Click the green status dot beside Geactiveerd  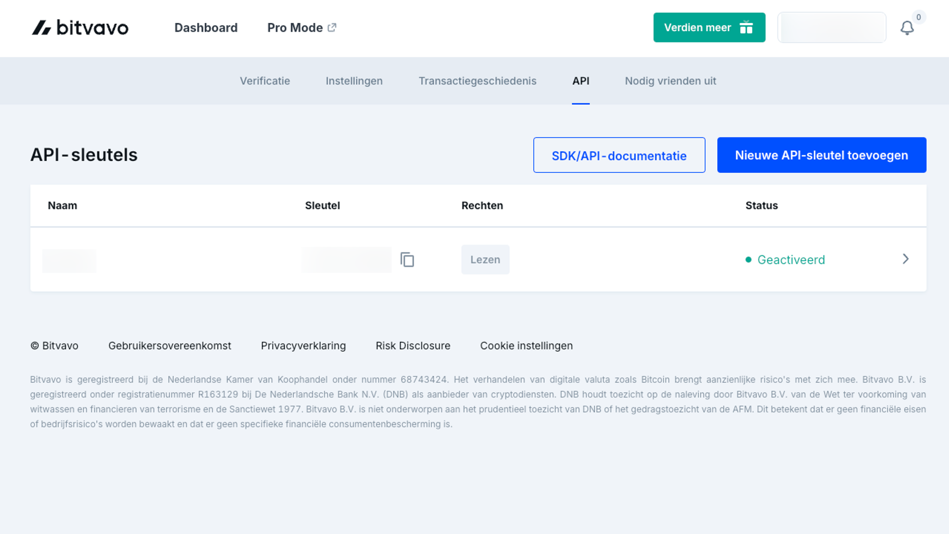749,260
